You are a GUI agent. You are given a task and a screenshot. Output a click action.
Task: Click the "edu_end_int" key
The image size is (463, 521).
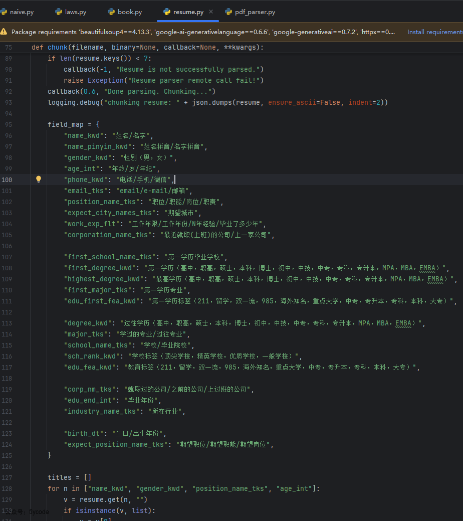coord(90,400)
